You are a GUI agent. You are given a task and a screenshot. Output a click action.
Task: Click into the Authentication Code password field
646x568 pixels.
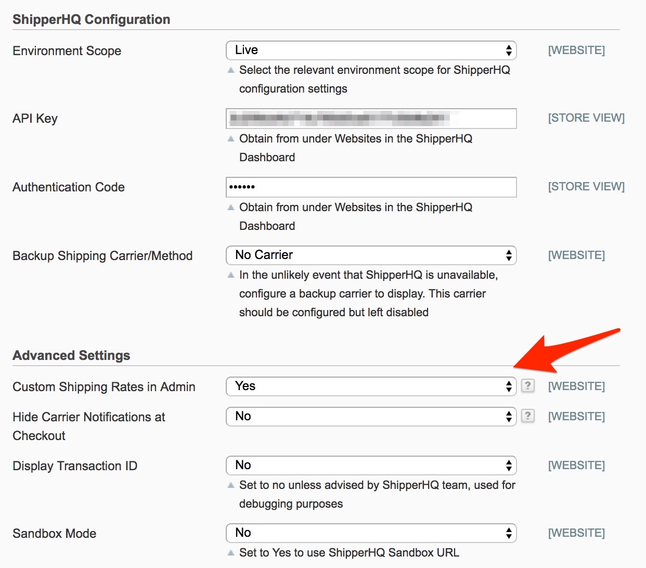pyautogui.click(x=371, y=187)
